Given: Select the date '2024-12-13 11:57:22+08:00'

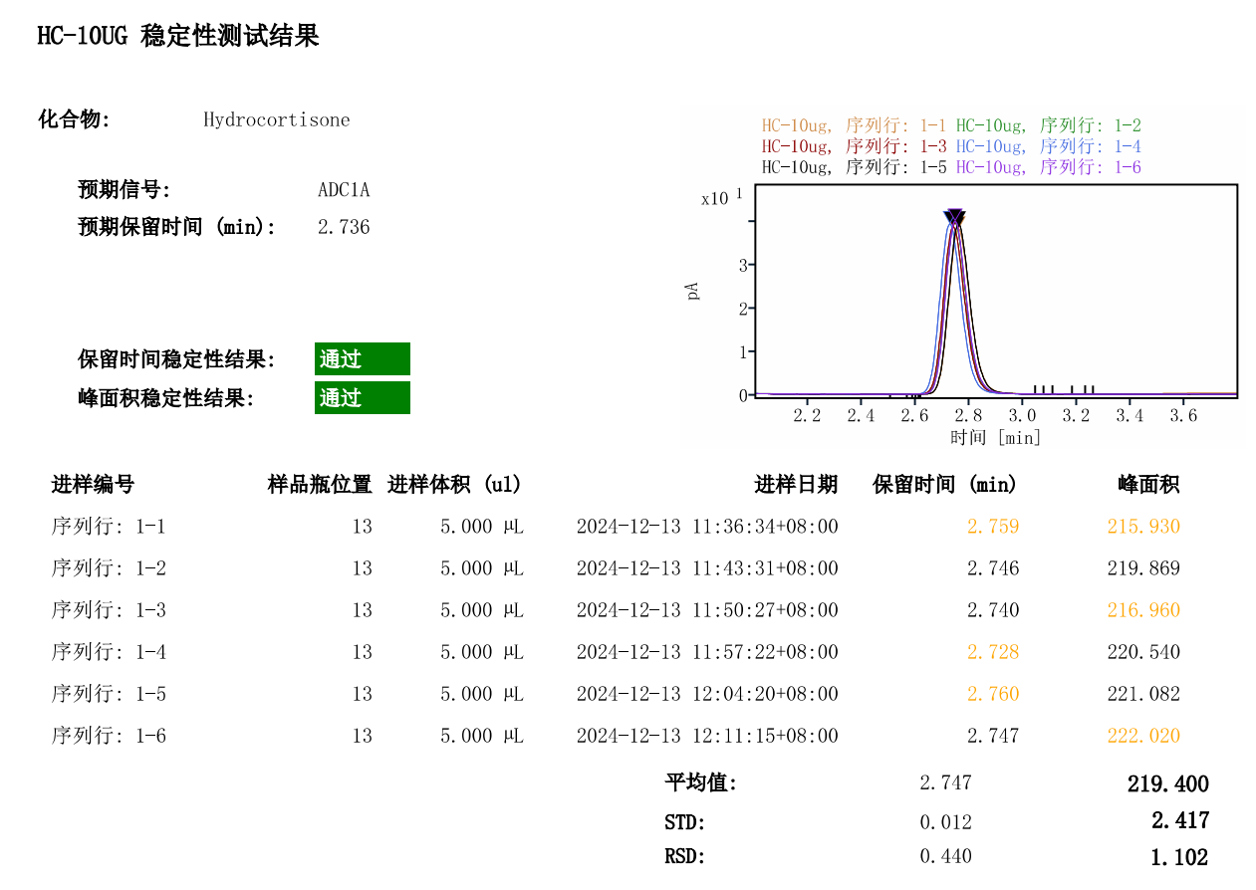Looking at the screenshot, I should [x=707, y=652].
